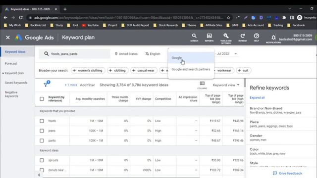Check the sprouts keyword row
The height and width of the screenshot is (178, 317).
pyautogui.click(x=42, y=160)
